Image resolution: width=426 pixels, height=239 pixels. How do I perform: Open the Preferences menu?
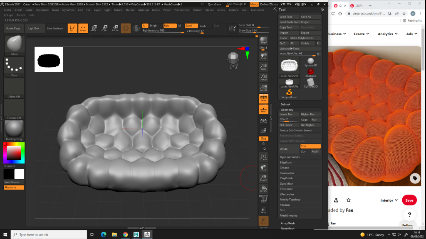pyautogui.click(x=182, y=10)
